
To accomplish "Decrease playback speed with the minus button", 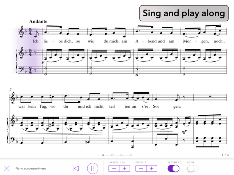I will [x=114, y=168].
